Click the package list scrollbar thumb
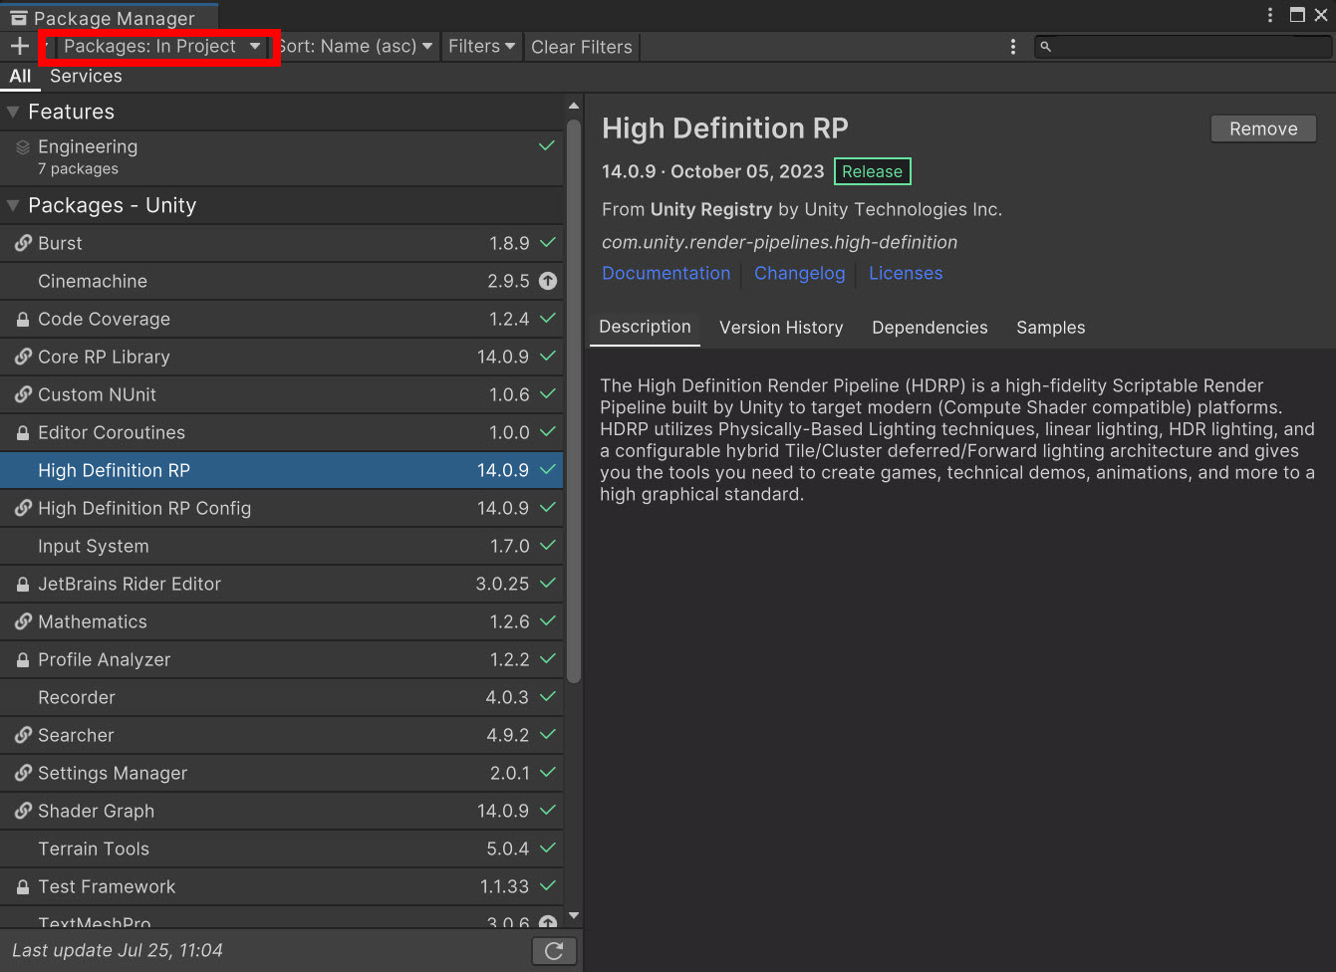Screen dimensions: 1336x972 click(574, 400)
